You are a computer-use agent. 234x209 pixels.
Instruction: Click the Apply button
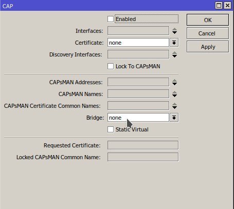coord(208,47)
